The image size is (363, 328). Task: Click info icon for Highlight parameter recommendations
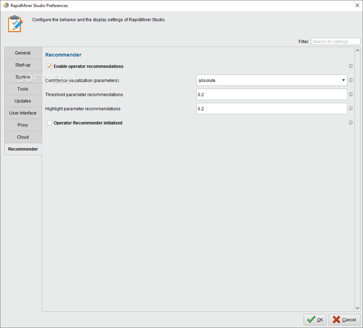351,108
